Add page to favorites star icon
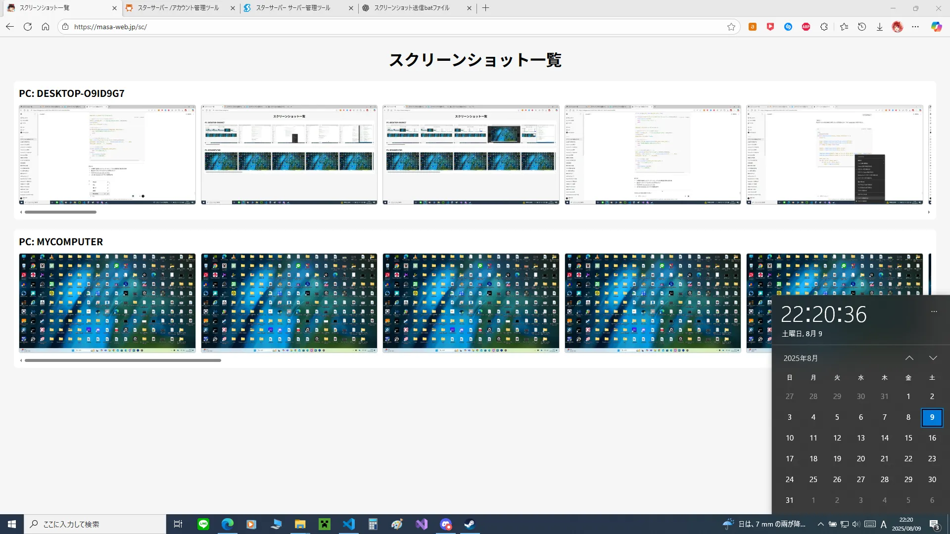Image resolution: width=950 pixels, height=534 pixels. [x=731, y=27]
